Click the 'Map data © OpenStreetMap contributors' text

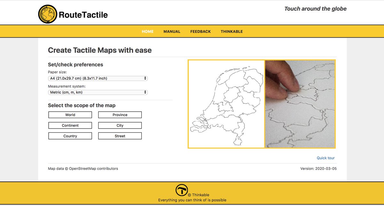pos(83,169)
